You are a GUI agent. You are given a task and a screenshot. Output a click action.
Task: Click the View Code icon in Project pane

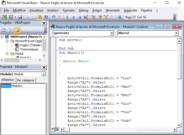(4, 30)
